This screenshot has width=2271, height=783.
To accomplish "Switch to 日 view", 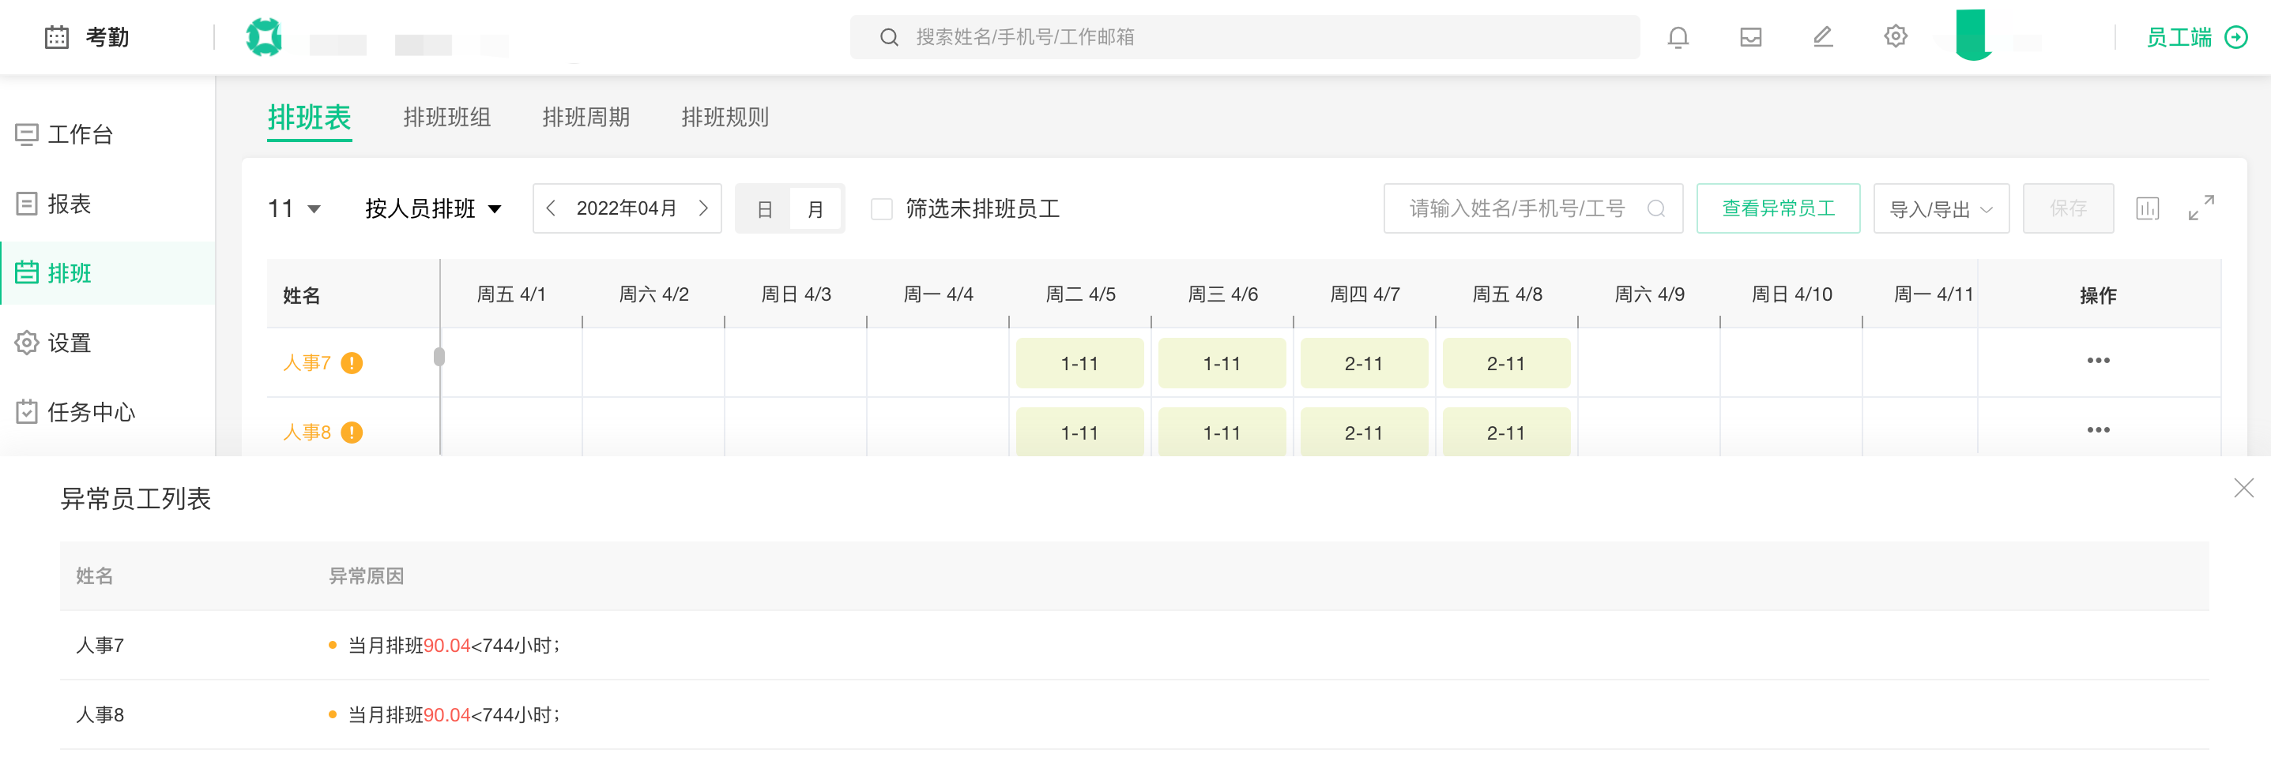I will 764,210.
